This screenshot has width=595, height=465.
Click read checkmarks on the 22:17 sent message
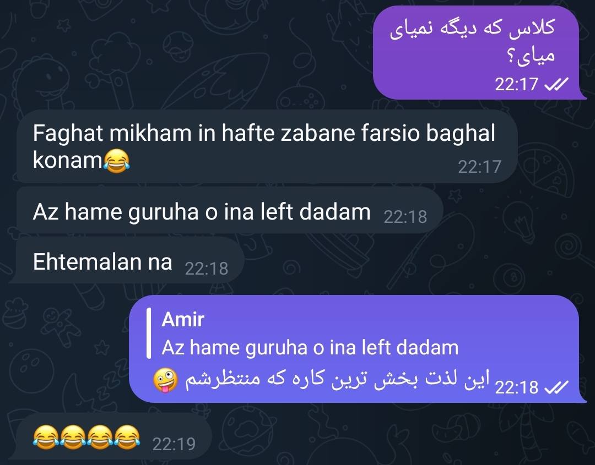tap(556, 84)
